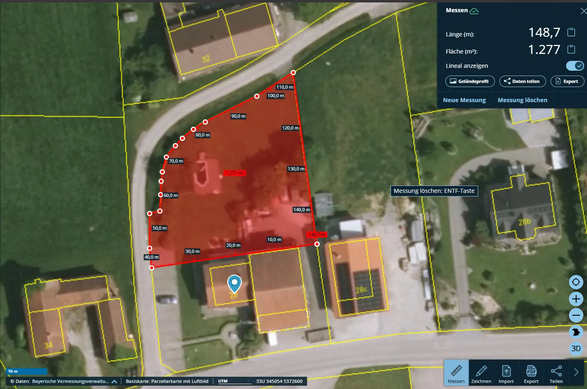Click the blue location pin marker
The width and height of the screenshot is (587, 389).
click(234, 284)
